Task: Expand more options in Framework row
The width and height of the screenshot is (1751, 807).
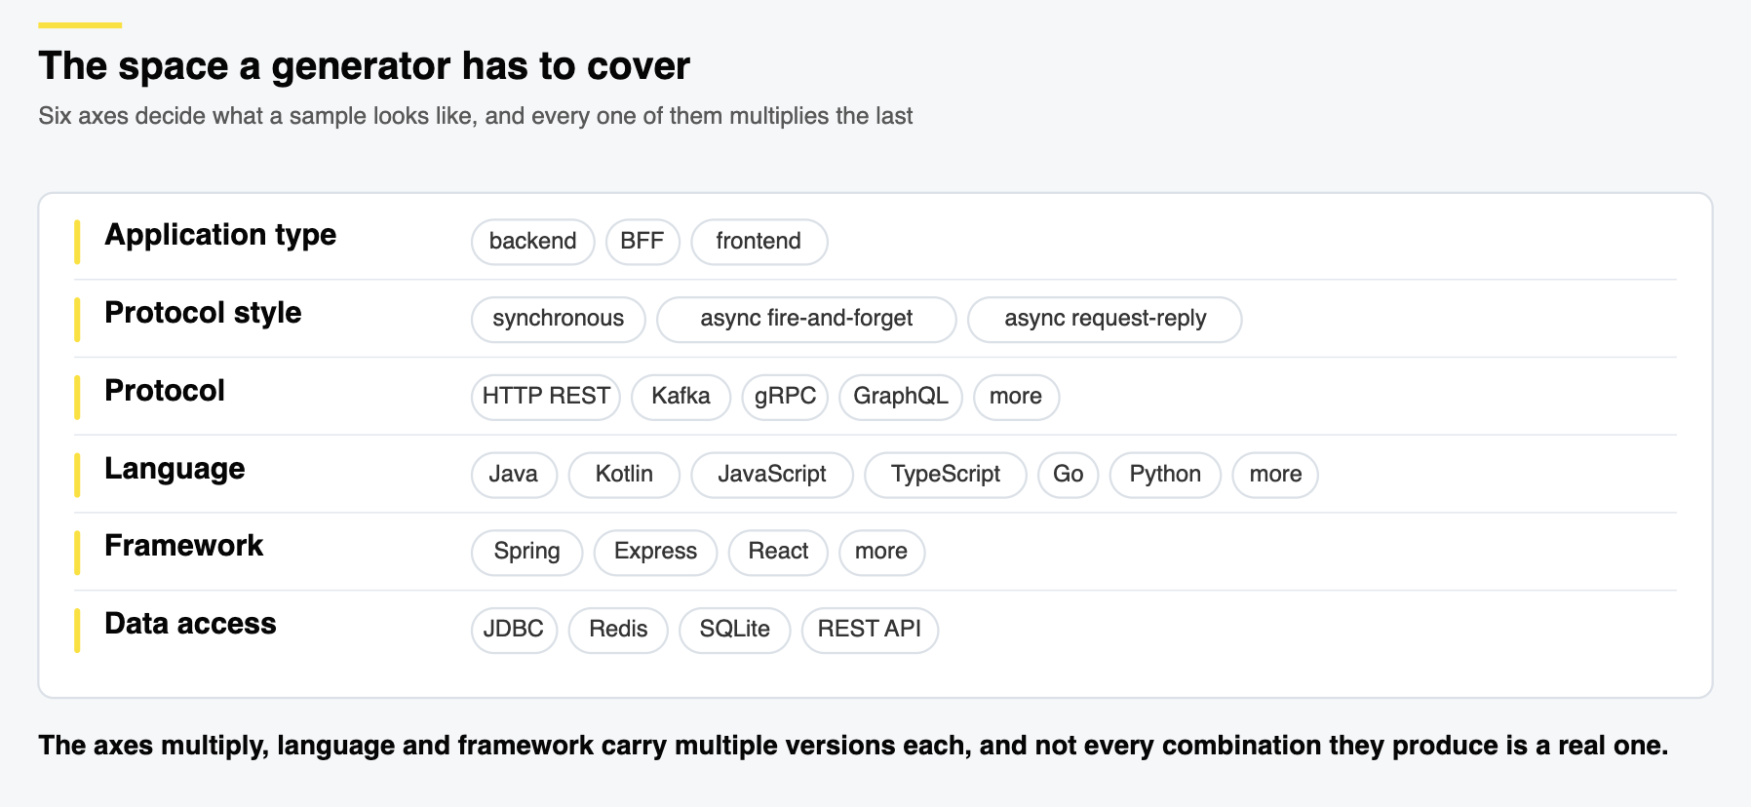Action: coord(881,553)
